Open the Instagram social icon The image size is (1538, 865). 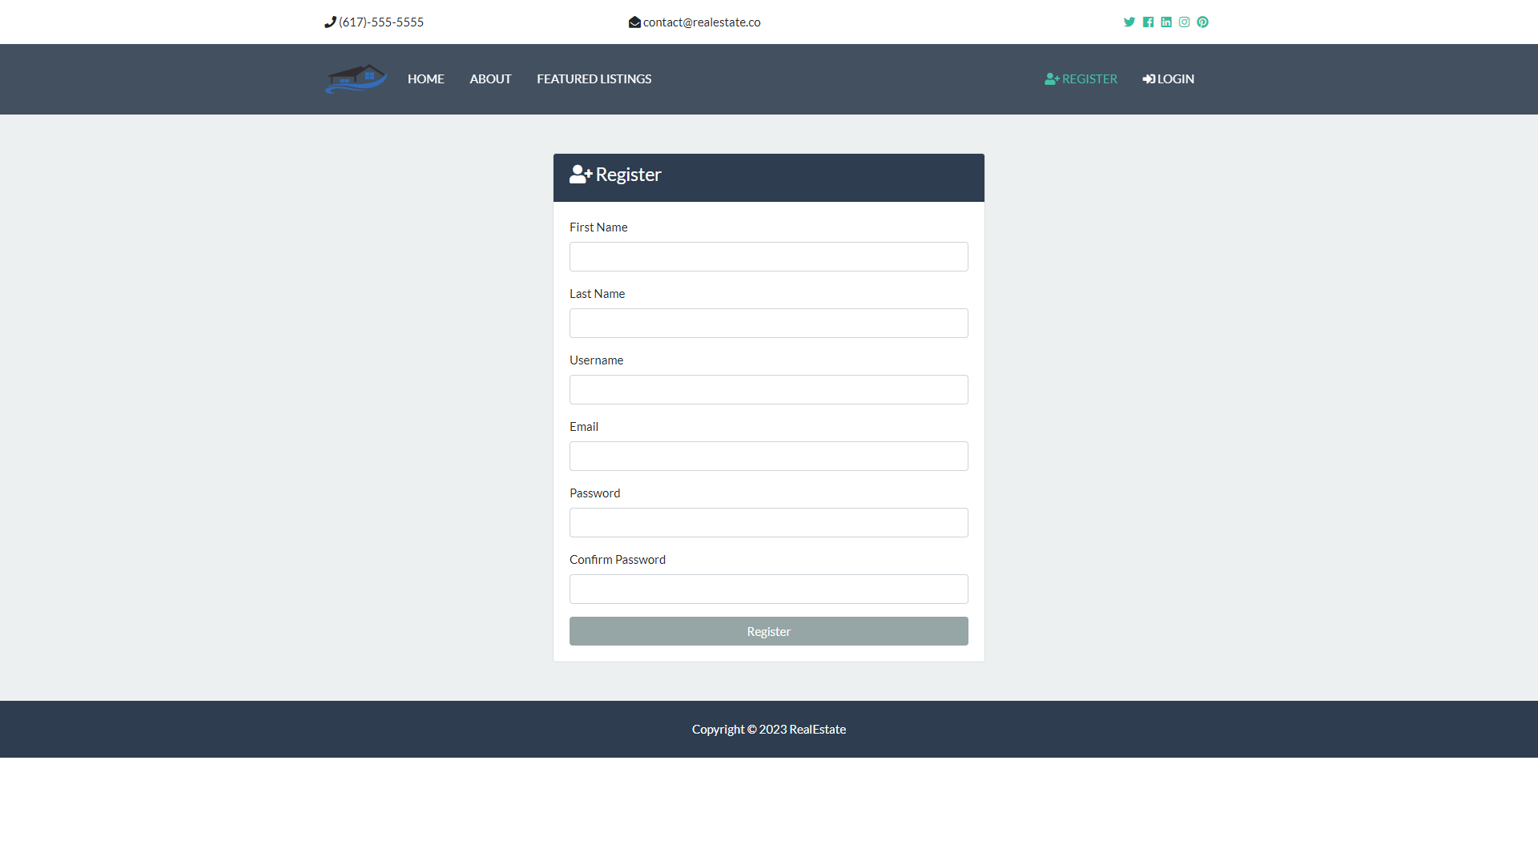click(x=1184, y=22)
